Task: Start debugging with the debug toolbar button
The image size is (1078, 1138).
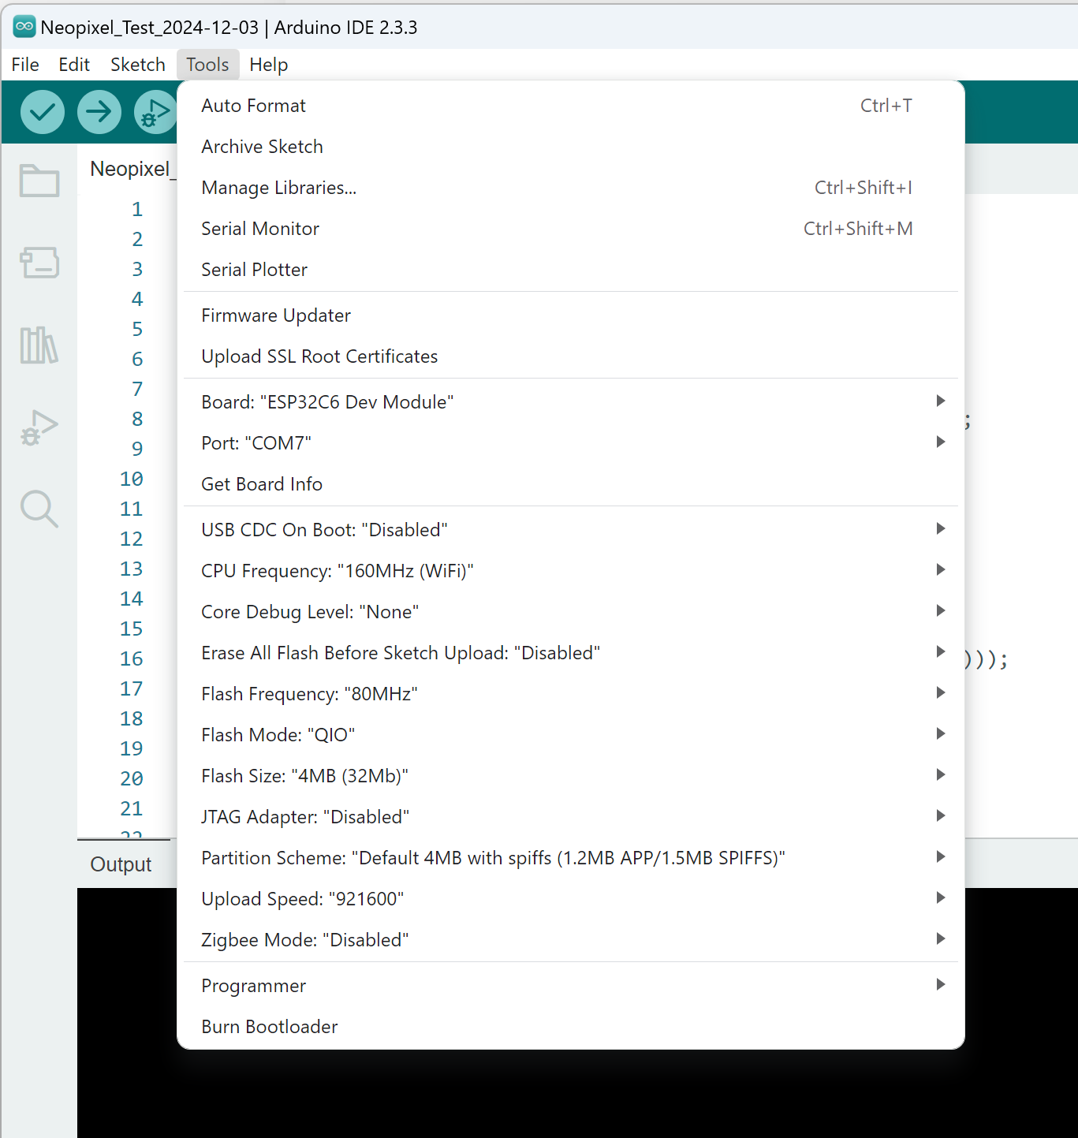Action: pyautogui.click(x=155, y=112)
